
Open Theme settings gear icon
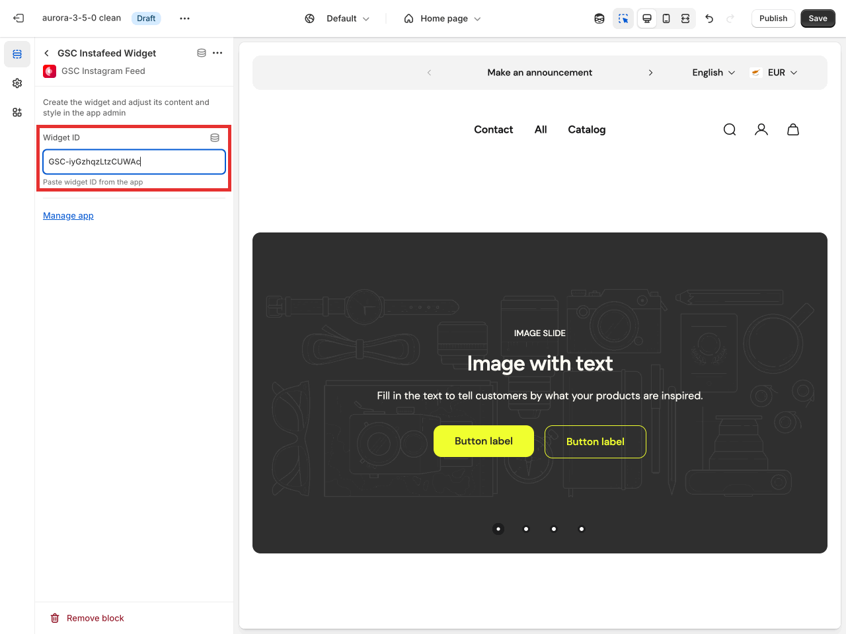tap(17, 83)
